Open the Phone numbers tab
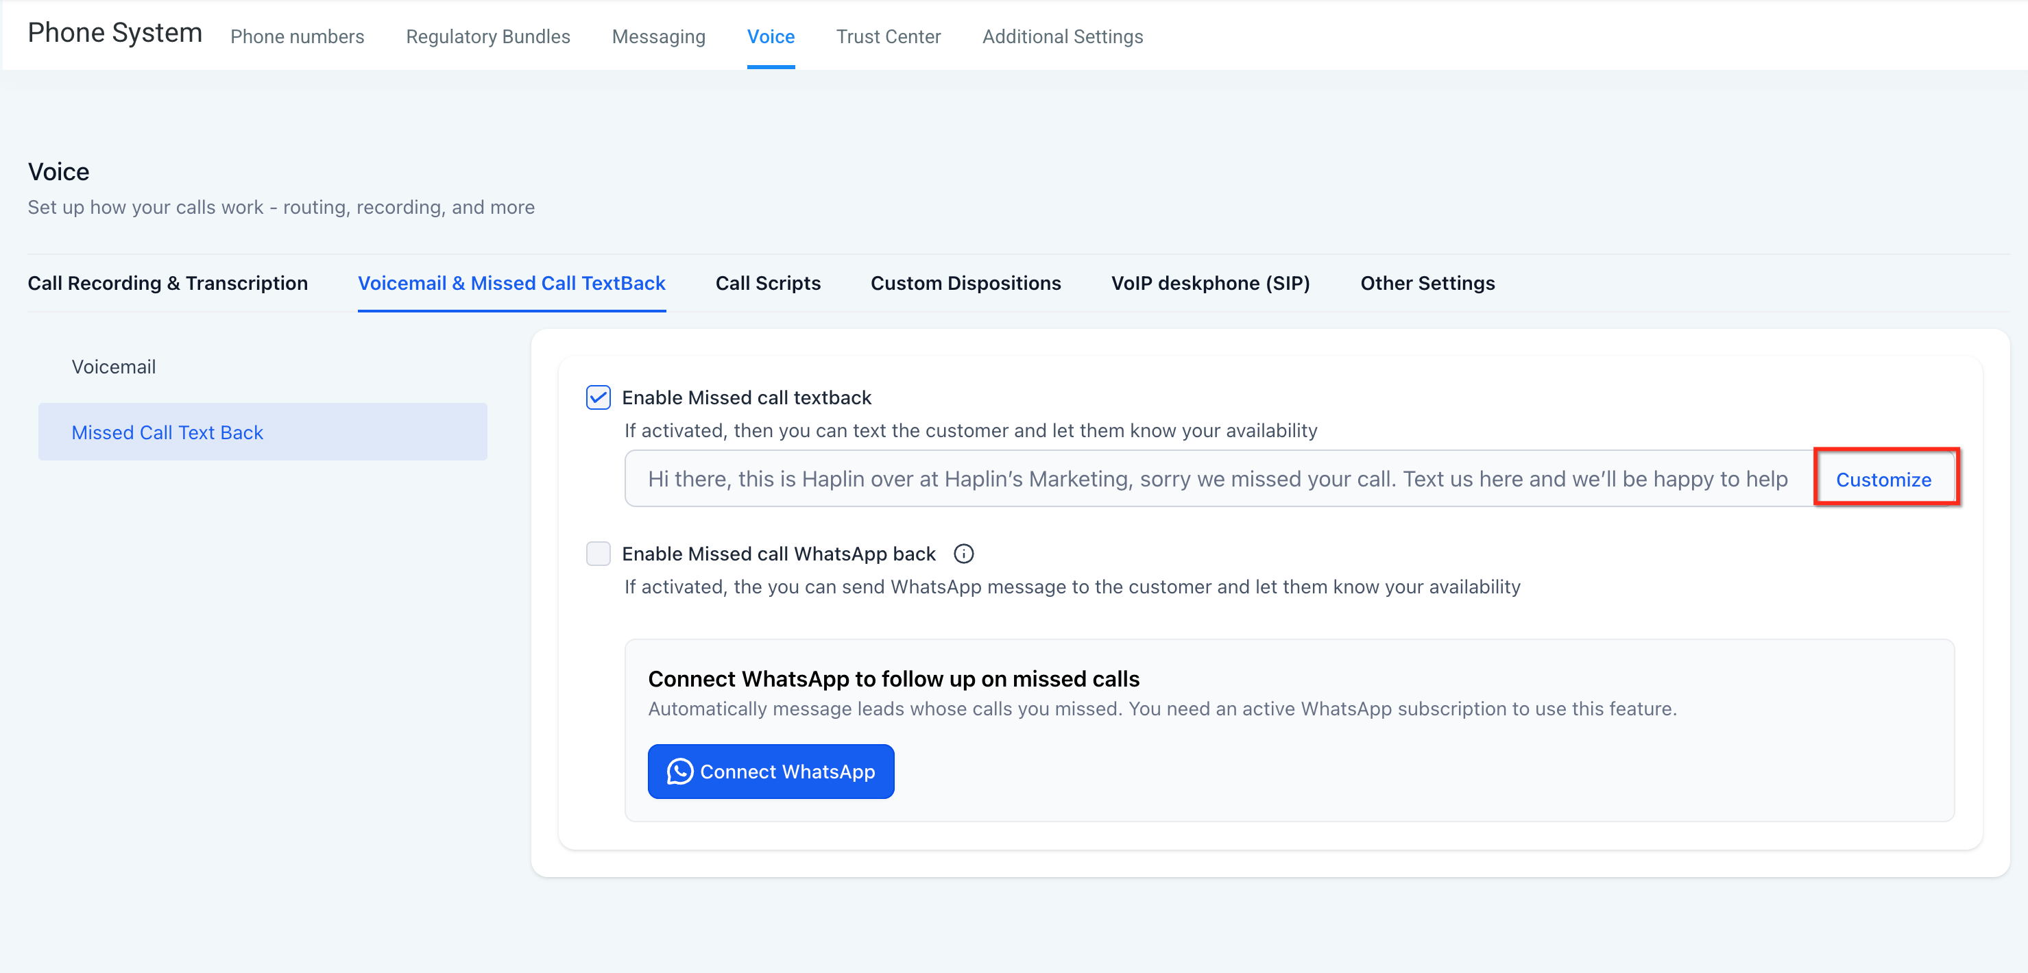This screenshot has width=2028, height=973. click(x=297, y=36)
